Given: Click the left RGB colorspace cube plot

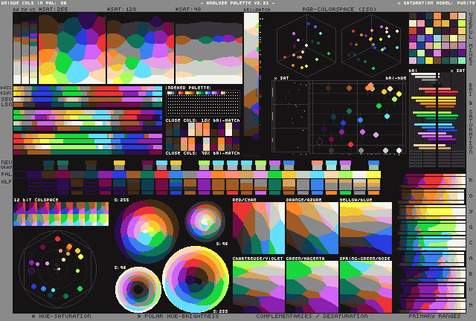Looking at the screenshot, I should pyautogui.click(x=306, y=45).
